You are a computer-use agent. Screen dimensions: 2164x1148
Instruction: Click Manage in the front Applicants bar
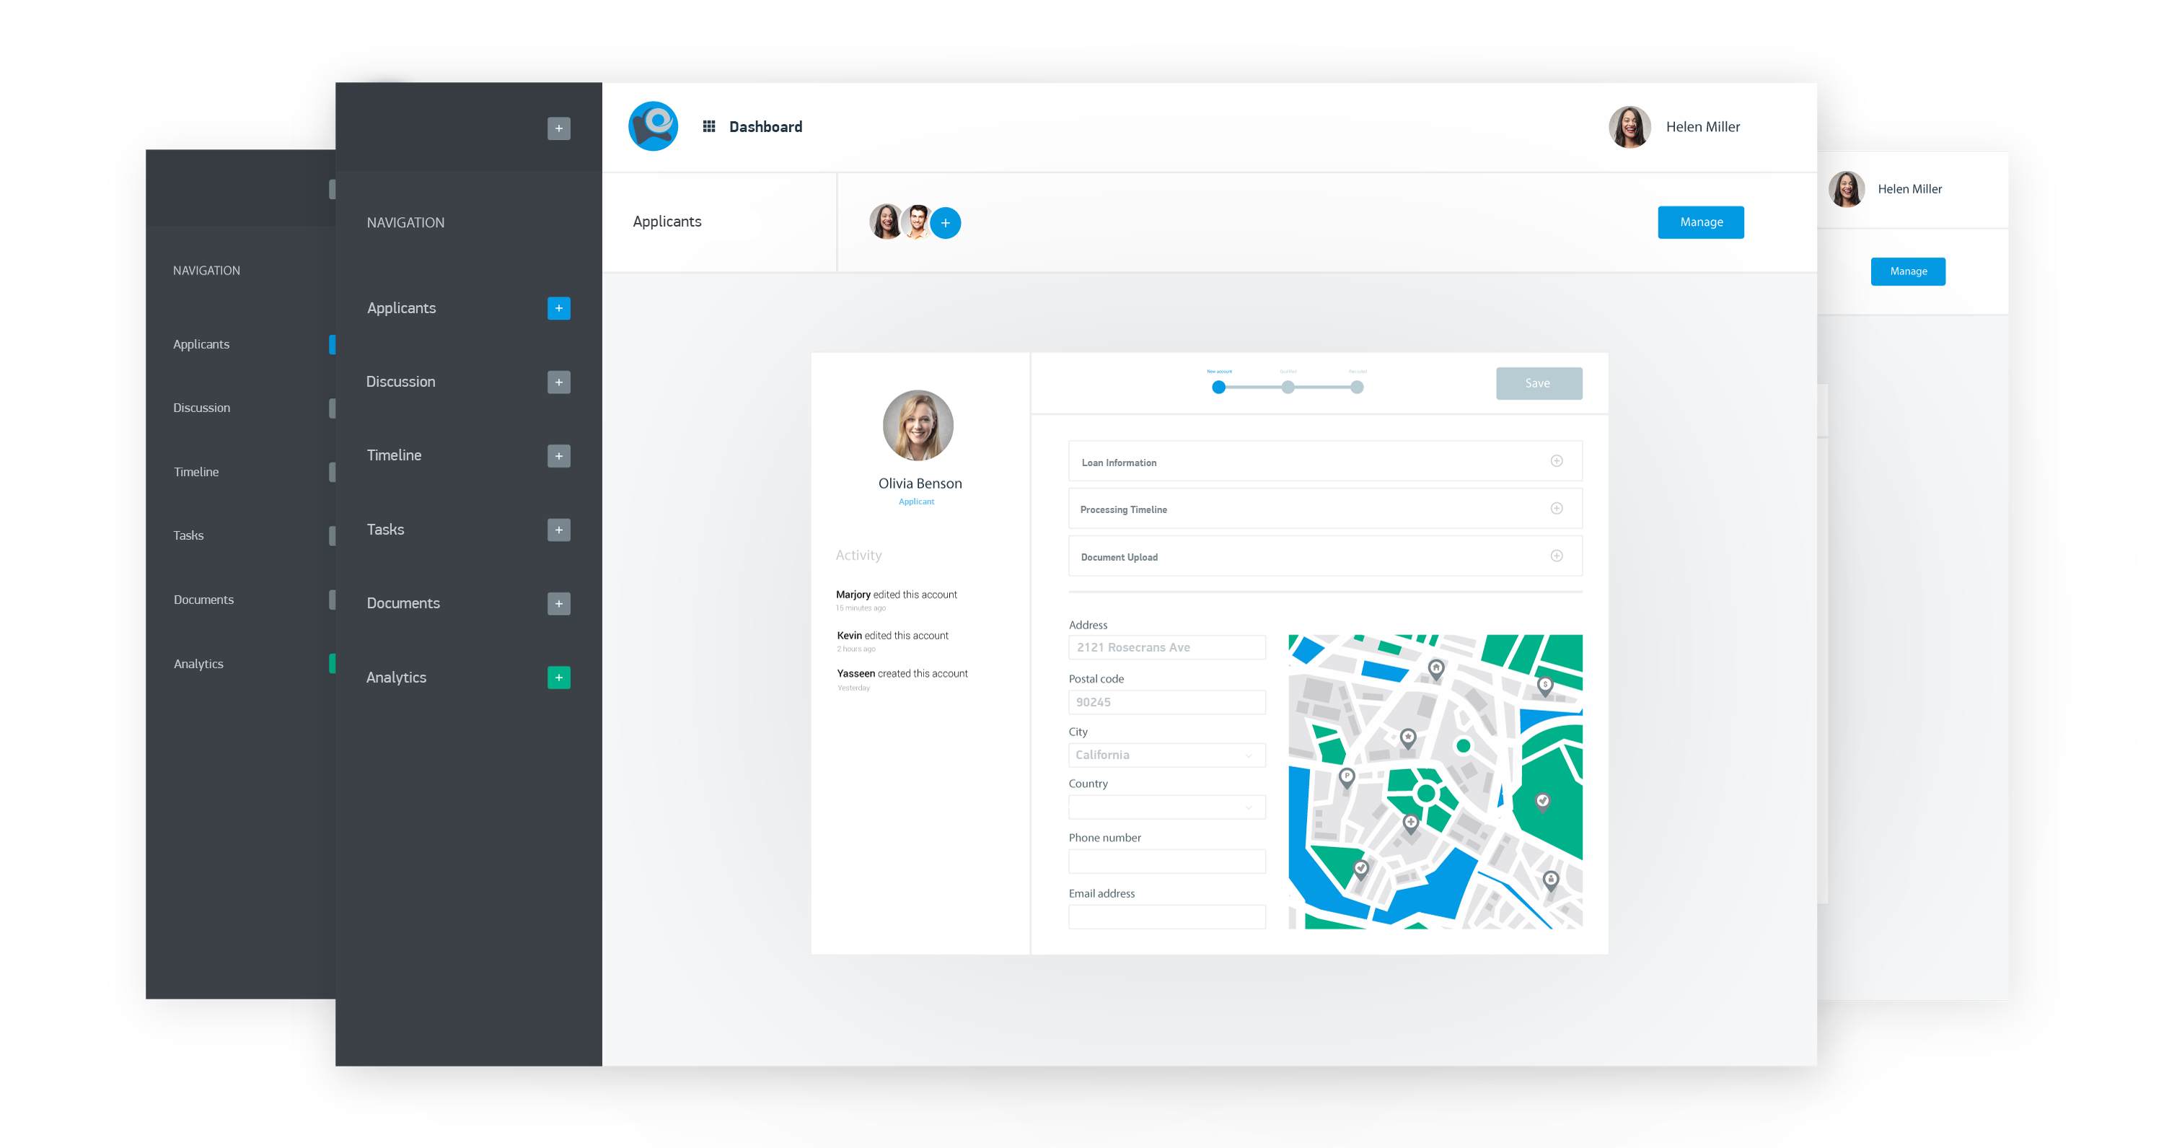[x=1701, y=223]
